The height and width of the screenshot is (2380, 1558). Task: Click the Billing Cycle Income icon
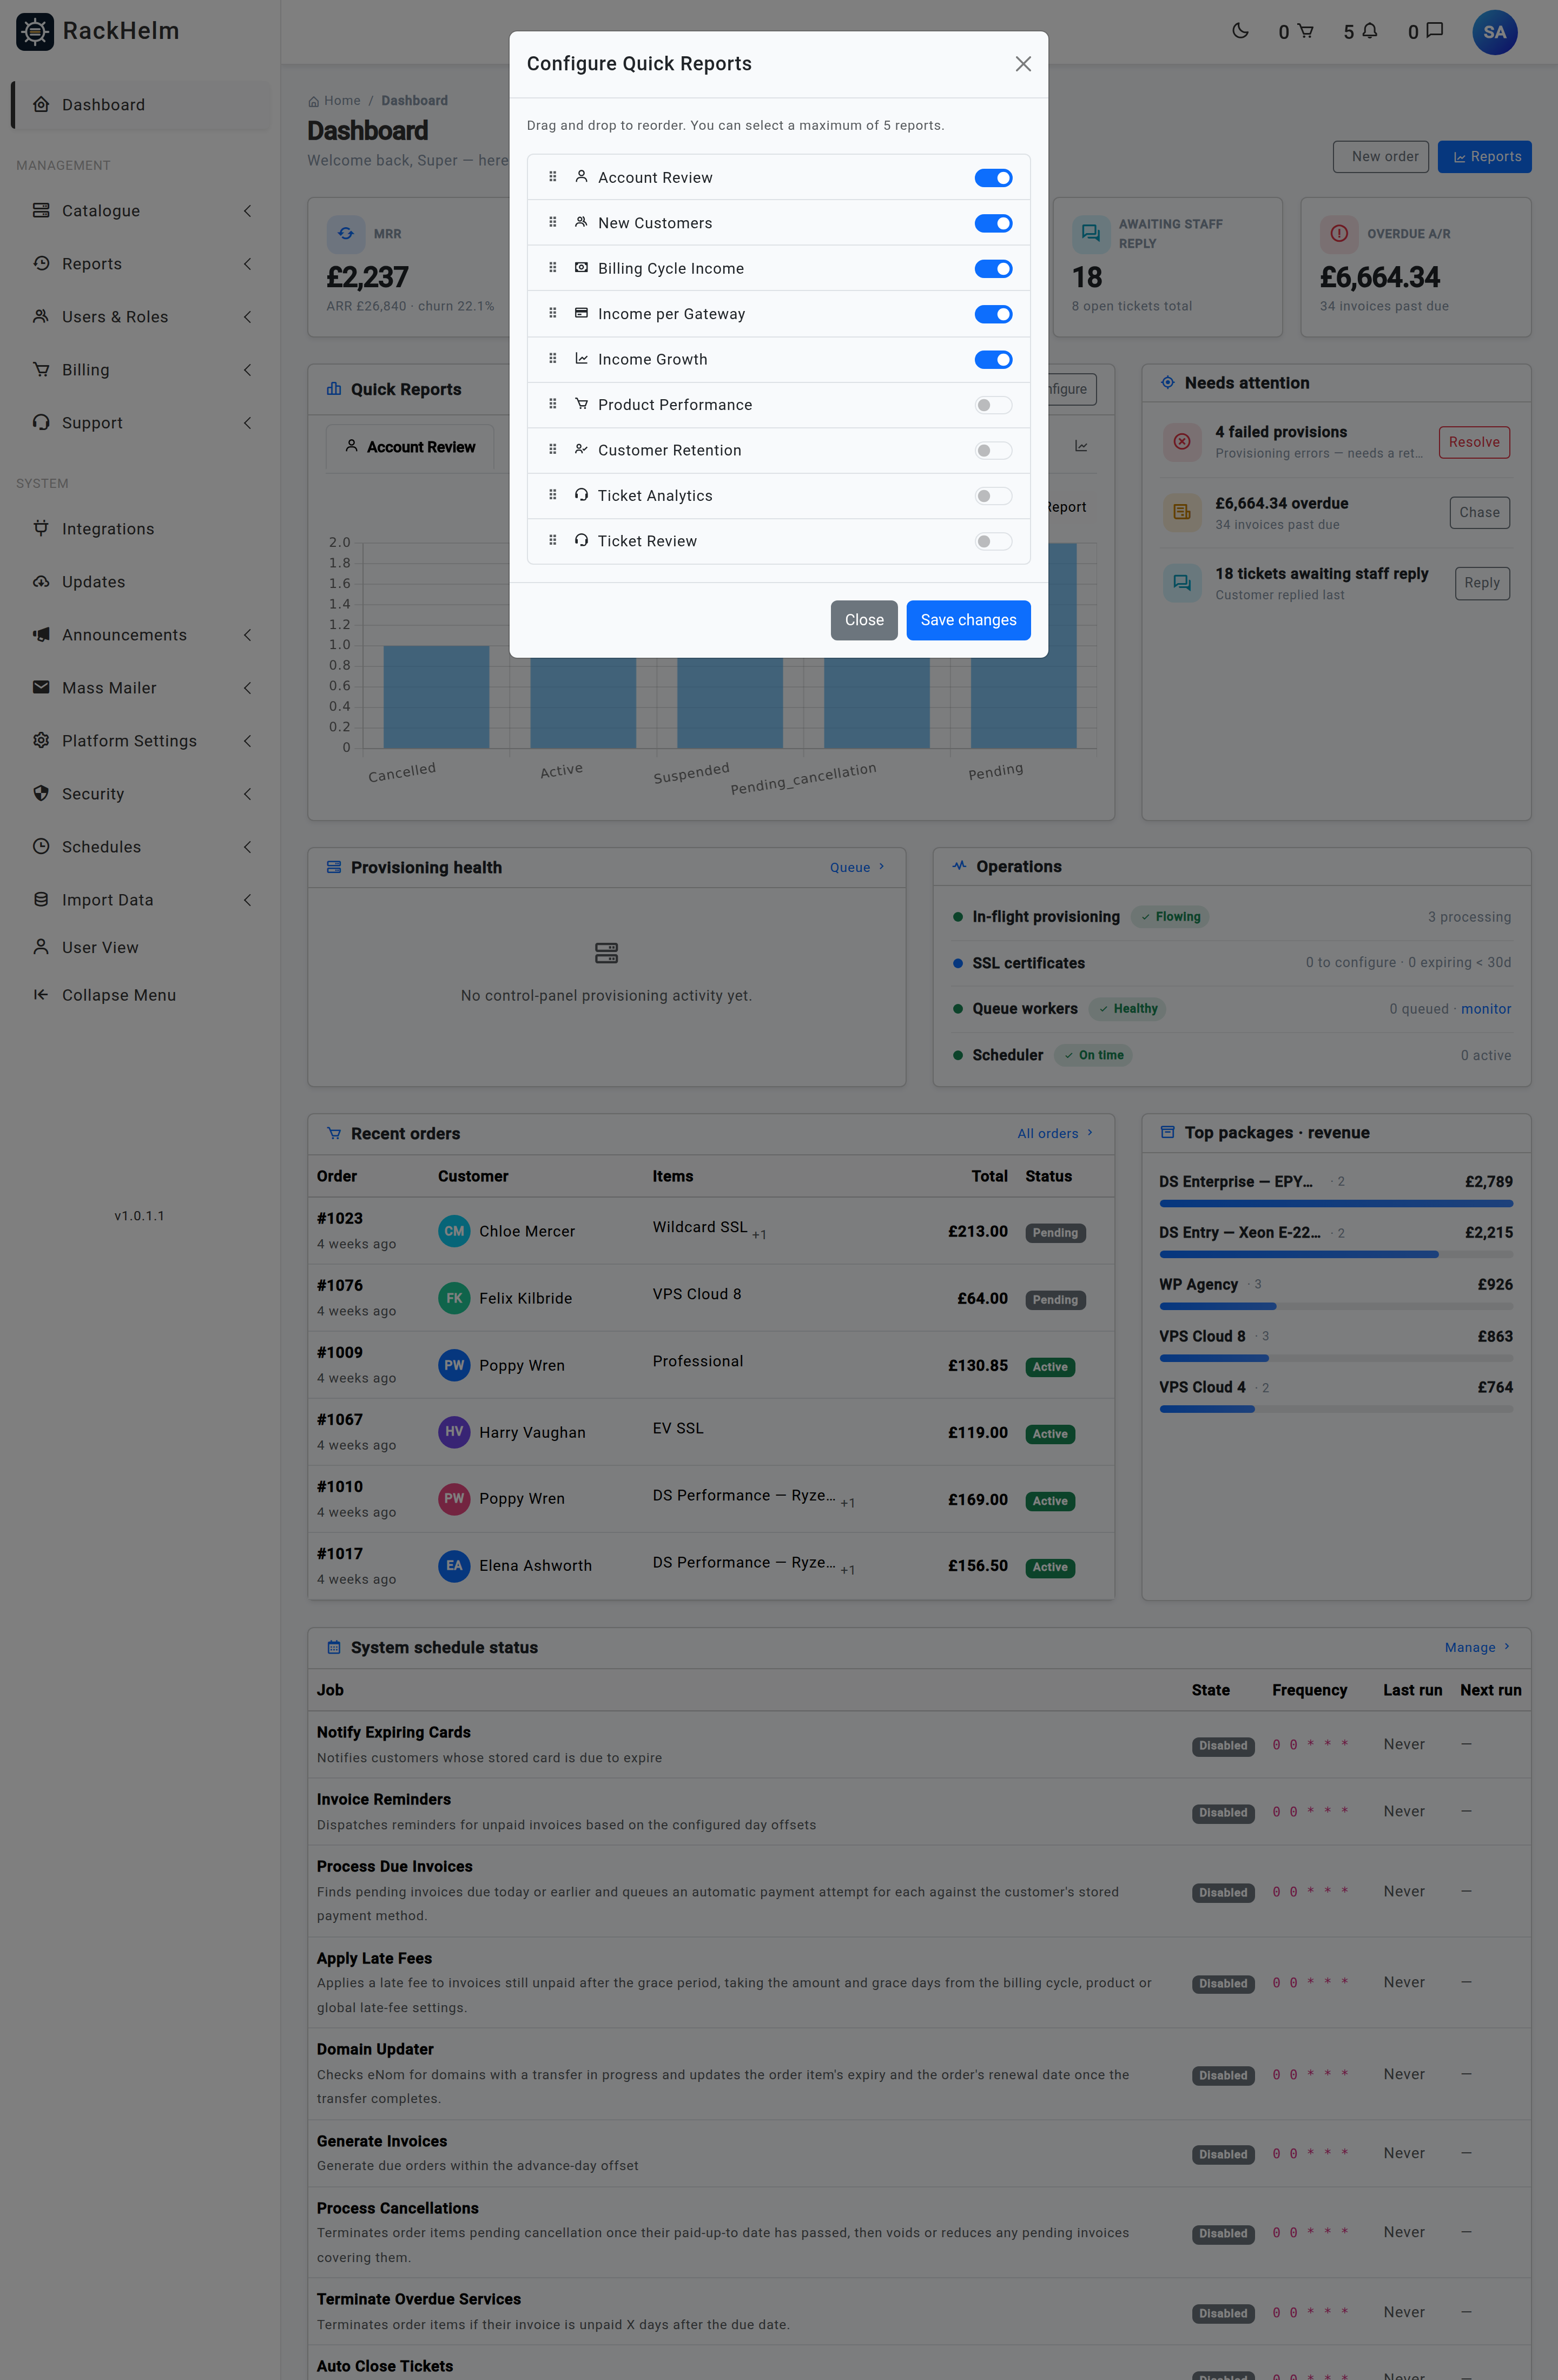tap(581, 268)
